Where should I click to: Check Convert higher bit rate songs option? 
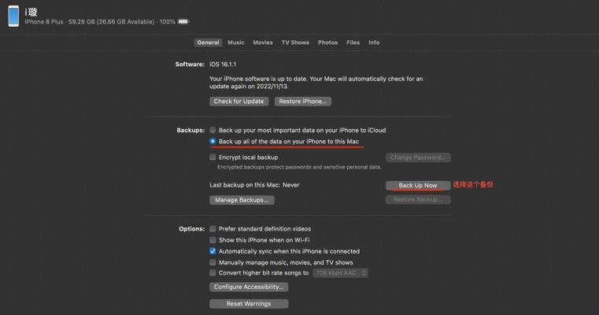(213, 273)
